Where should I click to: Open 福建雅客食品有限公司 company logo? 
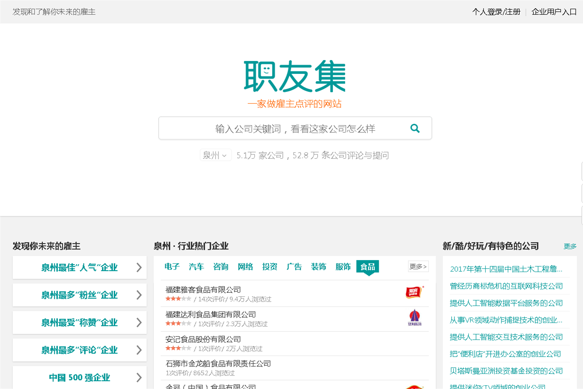tap(415, 293)
